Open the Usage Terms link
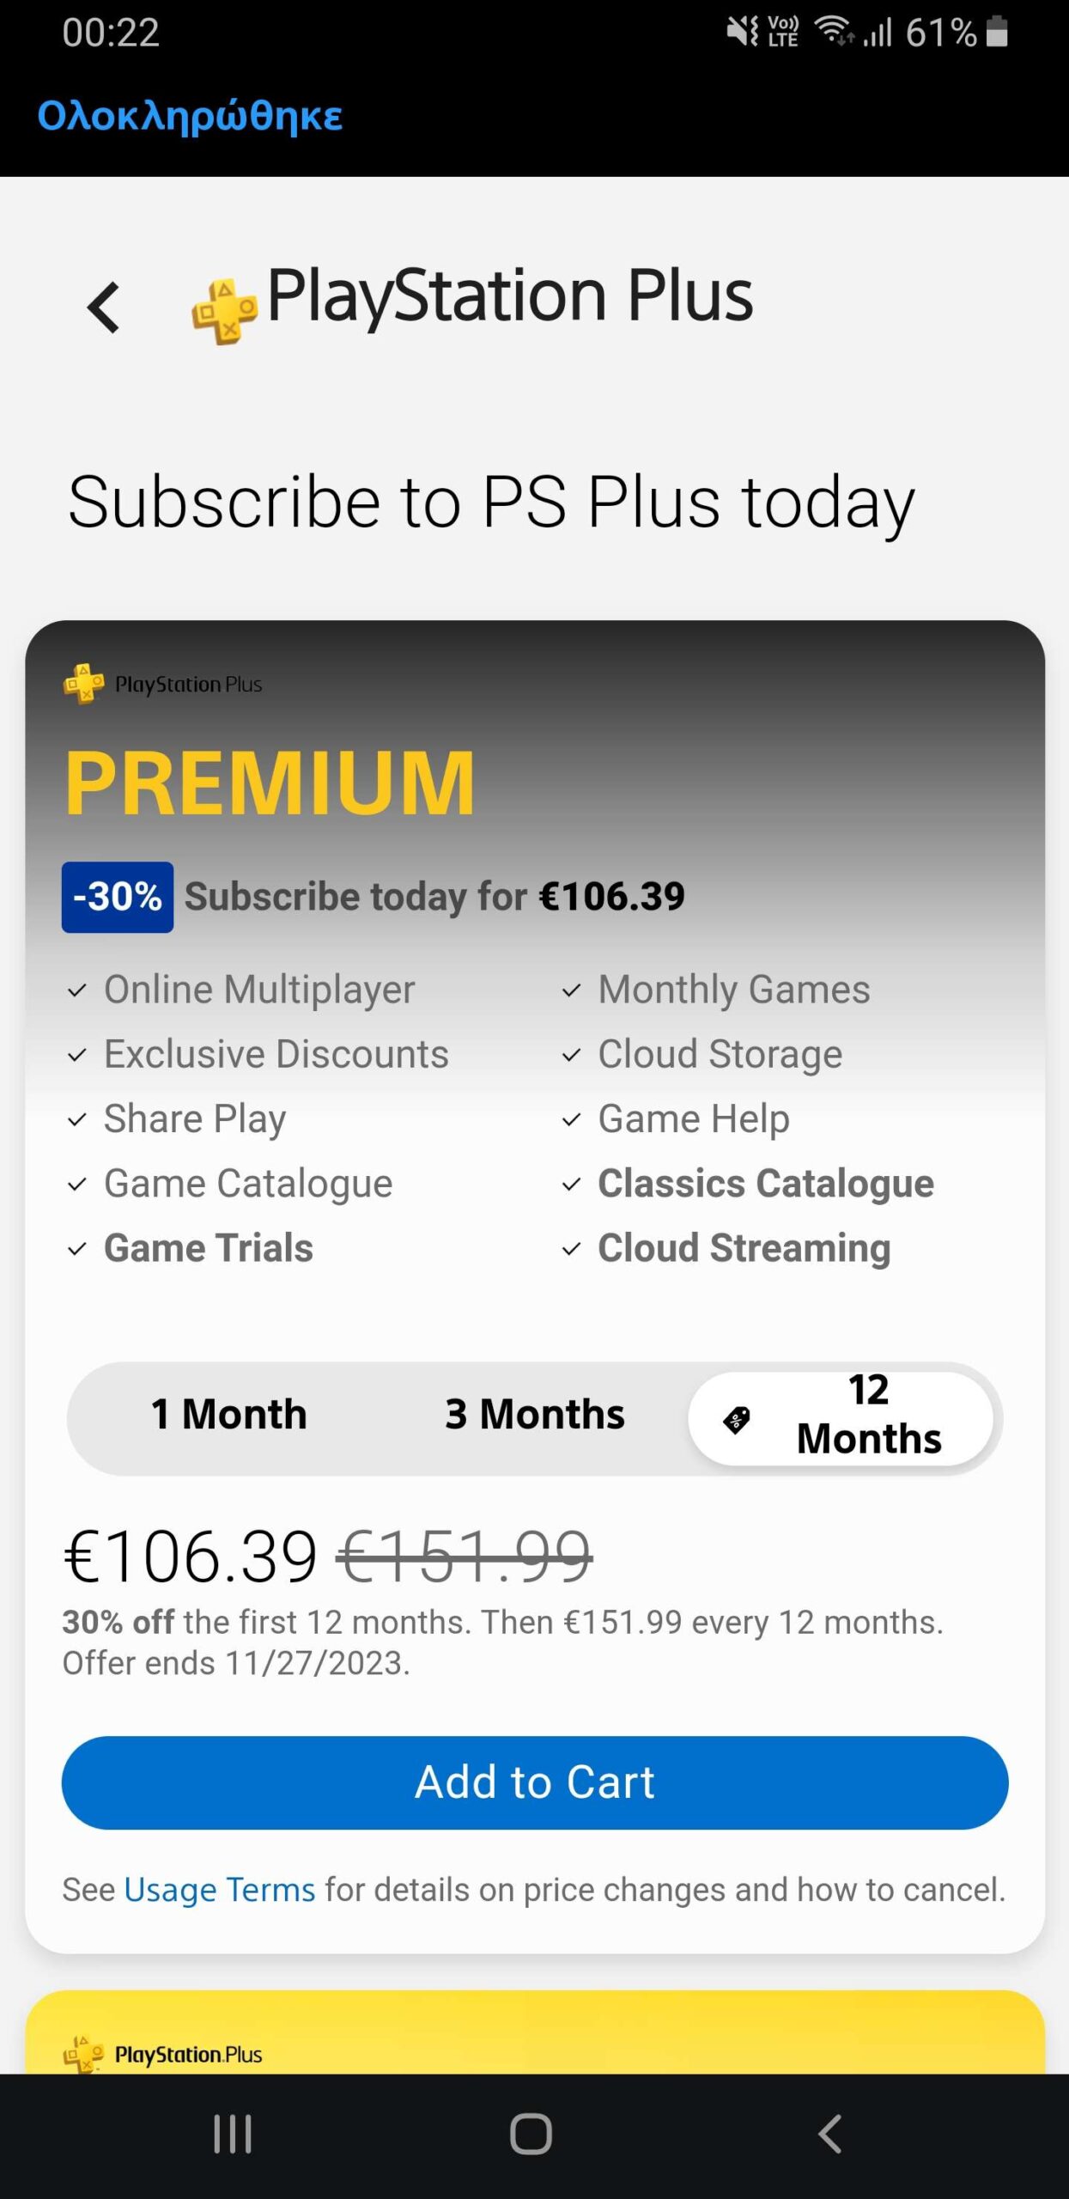Screen dimensions: 1069x2199 (x=220, y=1890)
